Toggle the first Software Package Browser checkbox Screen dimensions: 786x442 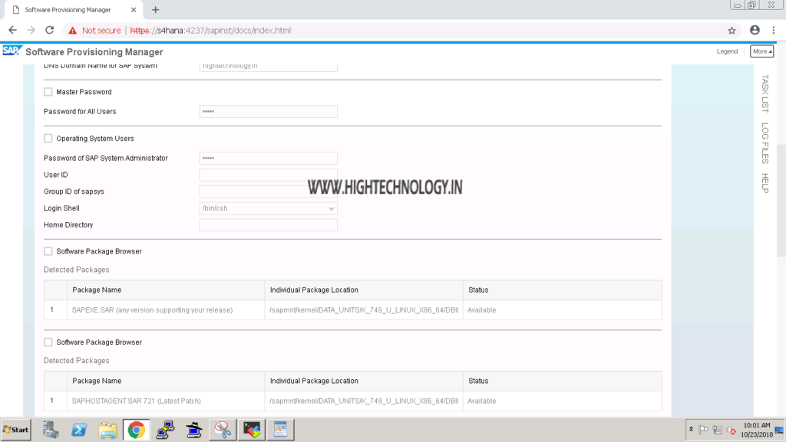pyautogui.click(x=48, y=251)
